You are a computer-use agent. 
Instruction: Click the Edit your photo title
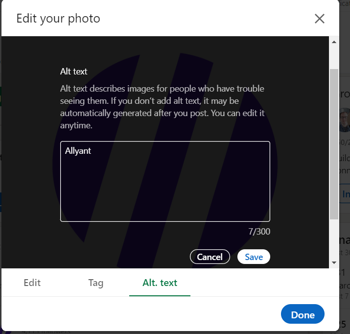[58, 19]
